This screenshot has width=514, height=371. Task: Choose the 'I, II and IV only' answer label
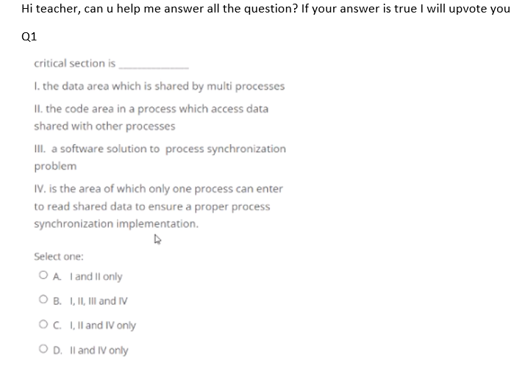coord(103,325)
